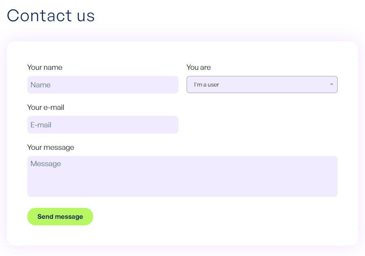Click the dropdown chevron arrow icon
The height and width of the screenshot is (256, 365).
332,85
